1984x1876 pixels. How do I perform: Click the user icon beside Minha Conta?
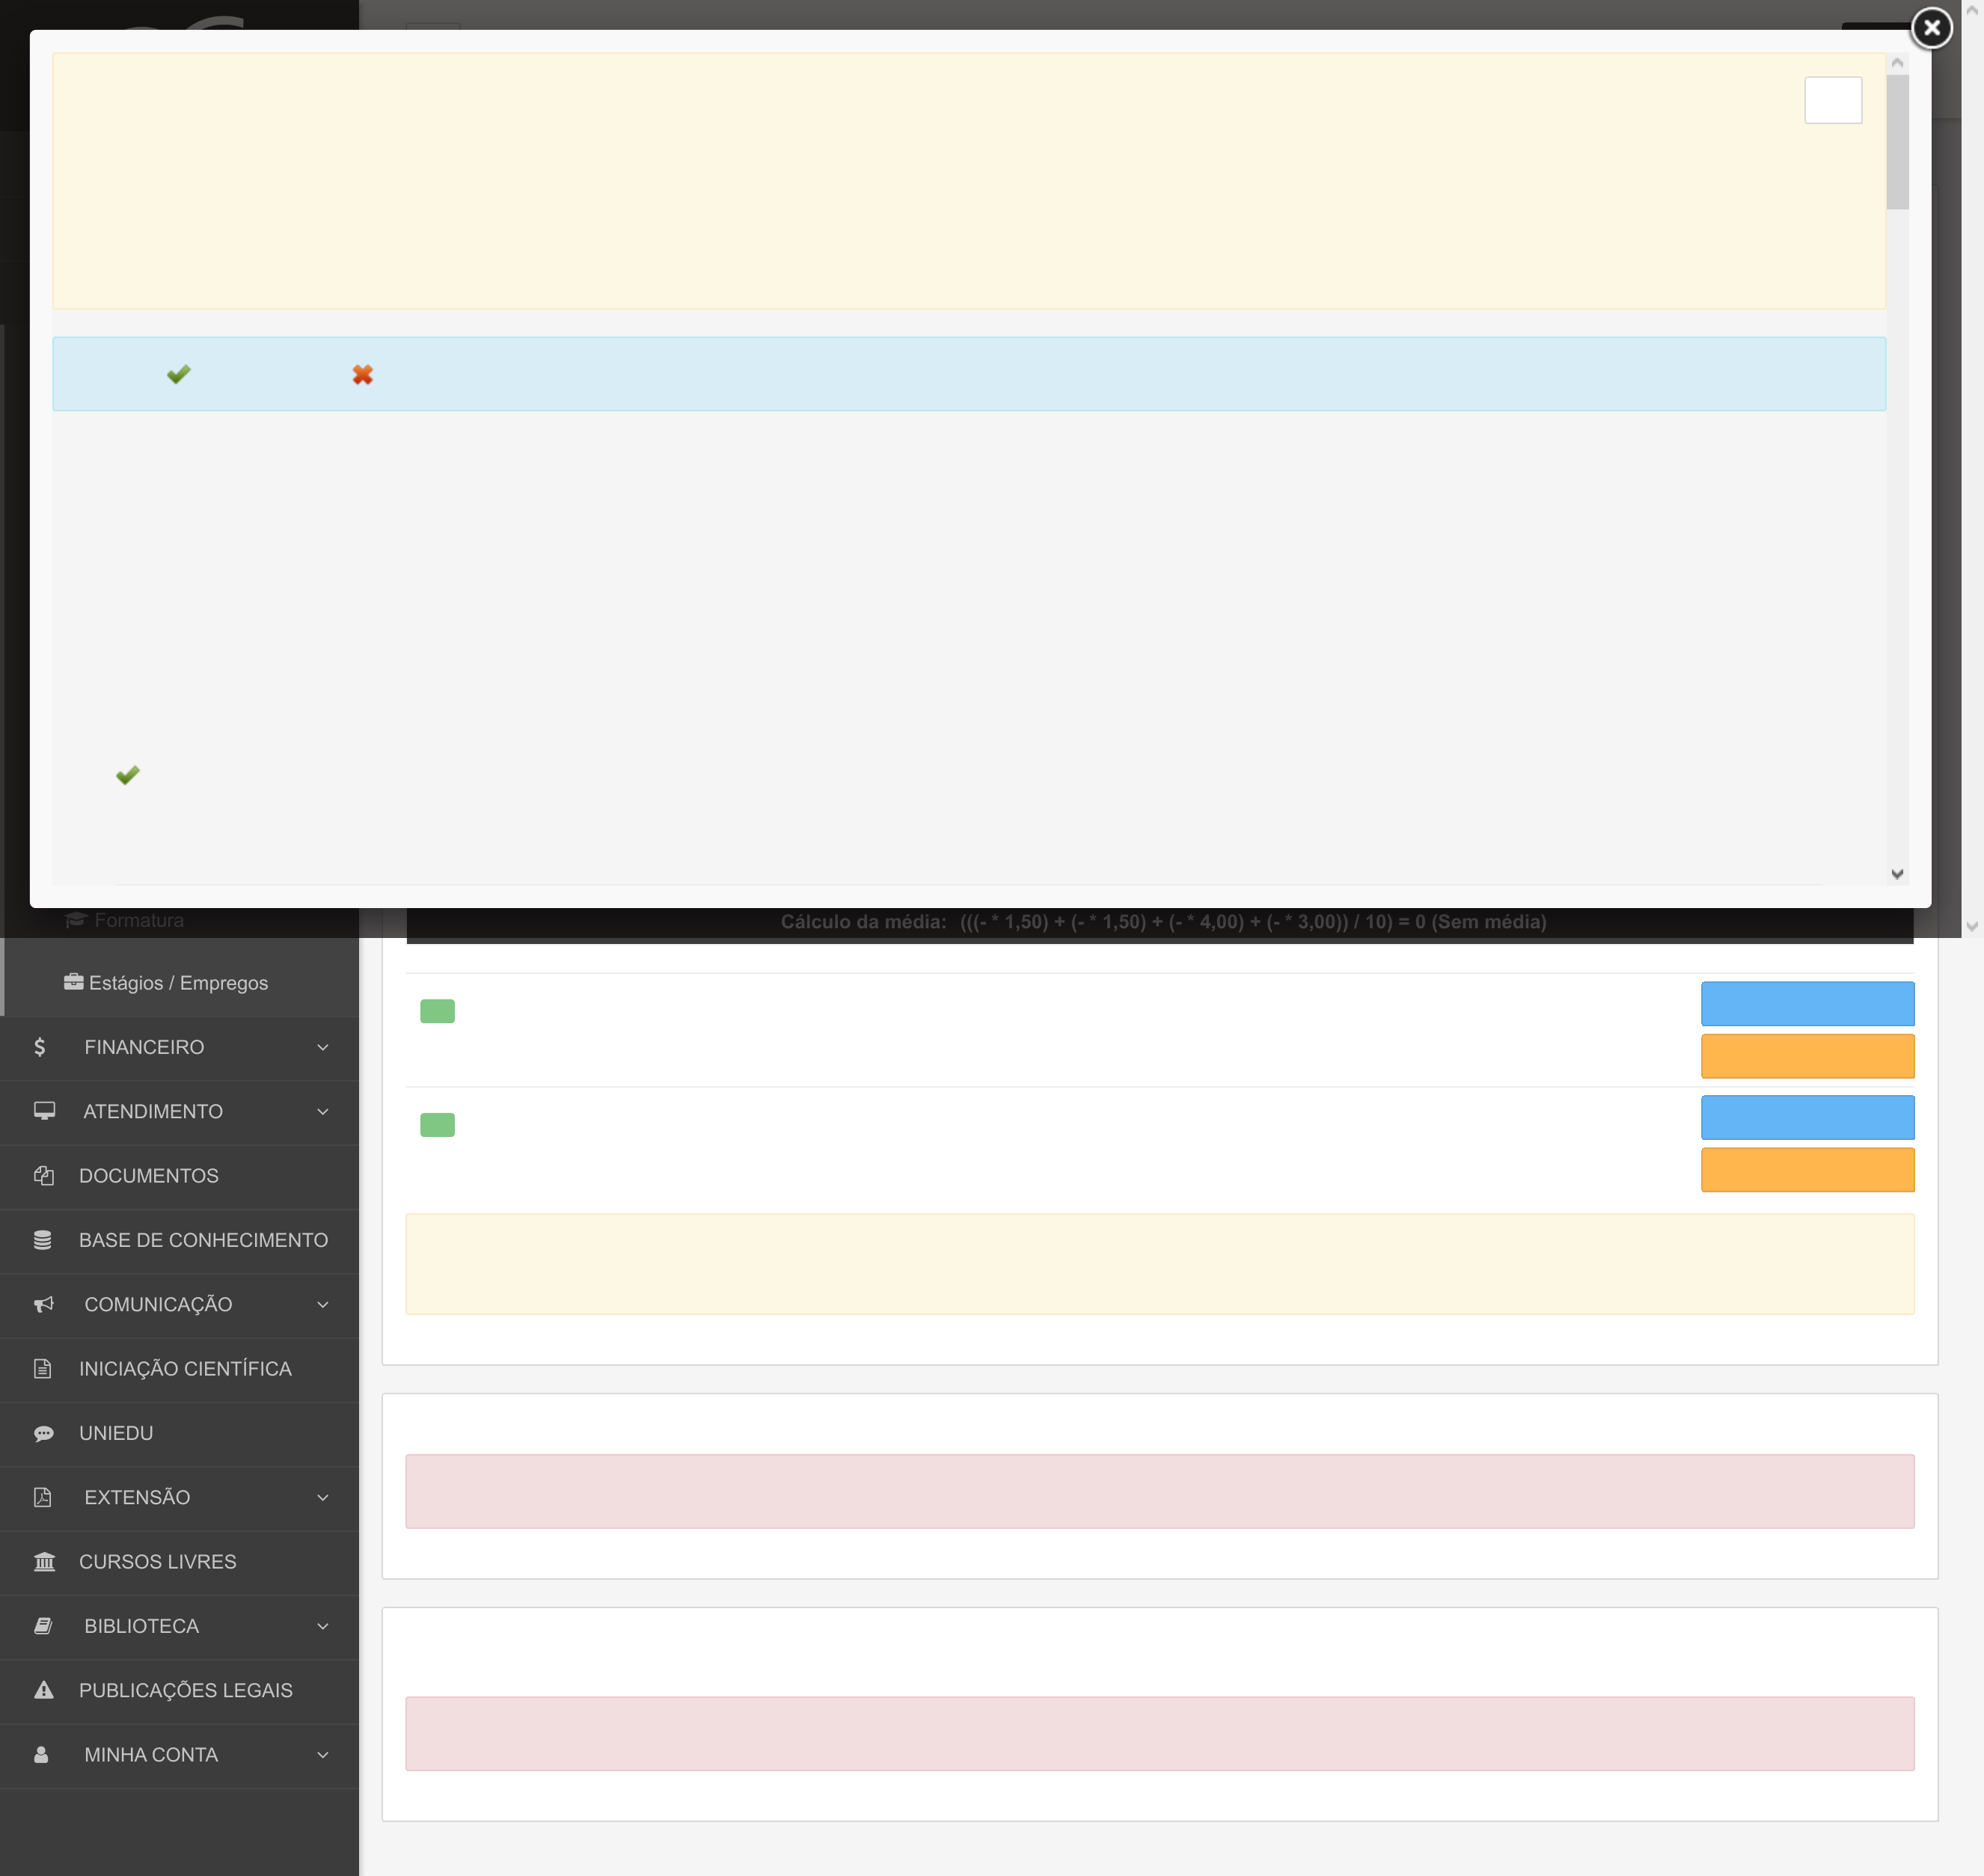(42, 1755)
